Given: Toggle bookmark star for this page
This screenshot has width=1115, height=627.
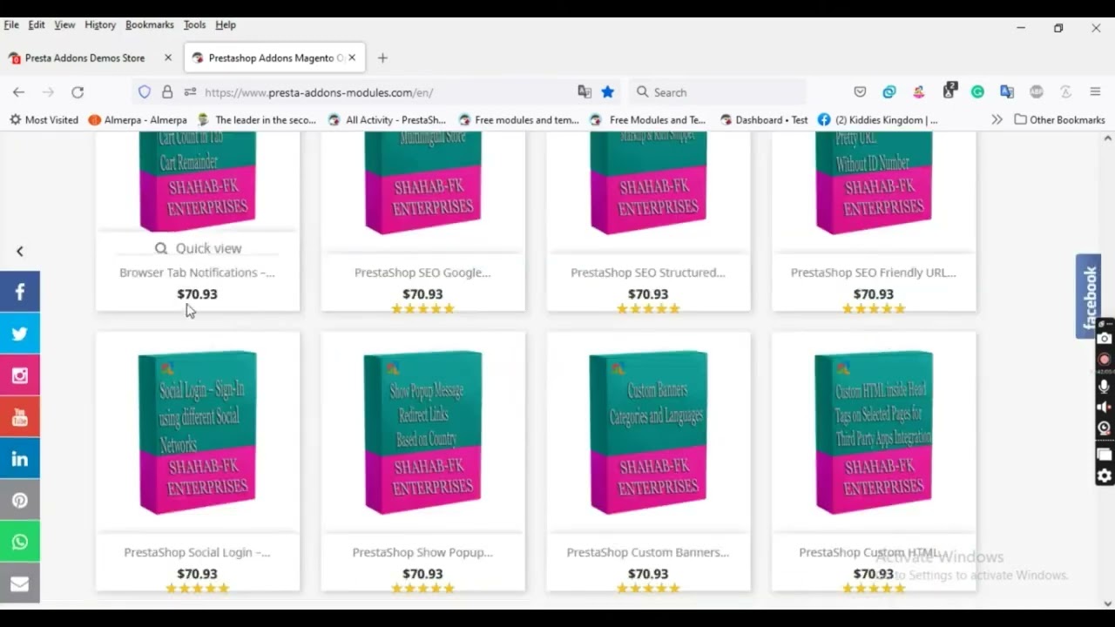Looking at the screenshot, I should [x=608, y=91].
